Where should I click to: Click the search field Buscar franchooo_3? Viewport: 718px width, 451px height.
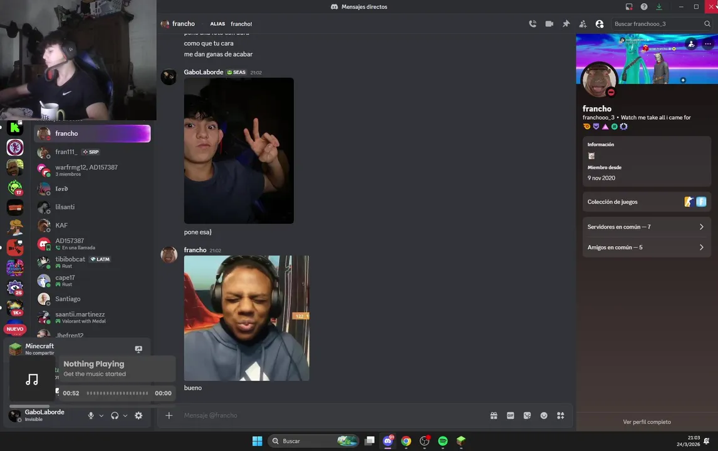point(662,24)
